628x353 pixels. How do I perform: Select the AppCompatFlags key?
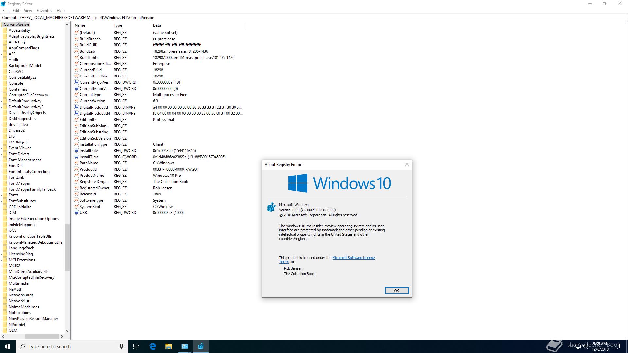24,48
